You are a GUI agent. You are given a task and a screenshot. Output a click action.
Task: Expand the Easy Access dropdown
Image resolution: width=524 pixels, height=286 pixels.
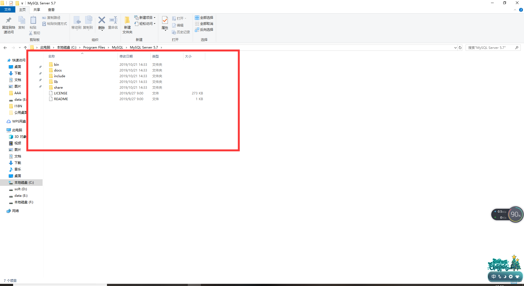154,24
